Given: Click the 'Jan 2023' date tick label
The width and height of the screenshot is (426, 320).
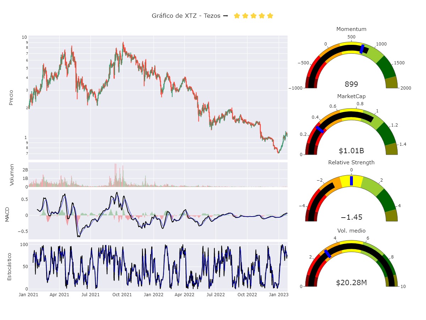Looking at the screenshot, I should pos(279,295).
